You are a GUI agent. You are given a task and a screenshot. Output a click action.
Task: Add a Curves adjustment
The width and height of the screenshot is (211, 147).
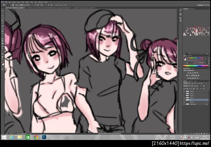[x=193, y=73]
